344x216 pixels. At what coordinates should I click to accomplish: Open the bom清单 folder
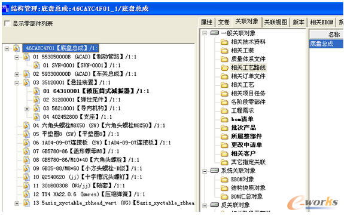point(242,119)
